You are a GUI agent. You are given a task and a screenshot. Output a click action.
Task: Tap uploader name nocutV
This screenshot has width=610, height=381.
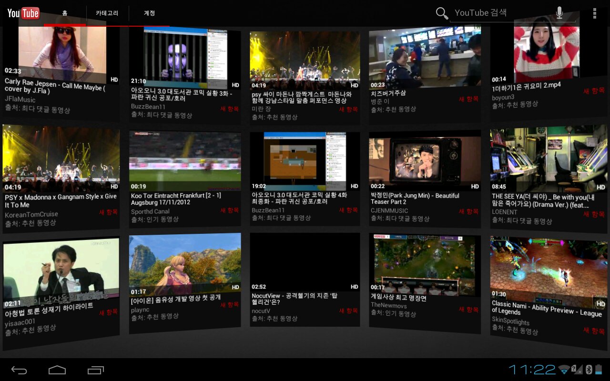click(261, 311)
